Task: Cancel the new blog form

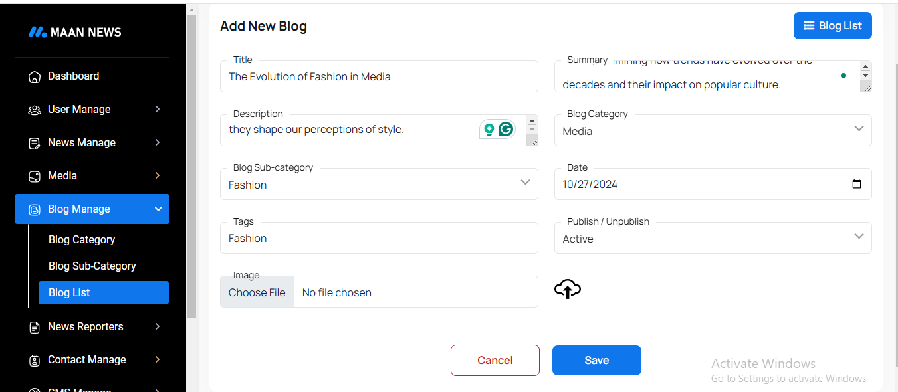Action: [x=495, y=360]
